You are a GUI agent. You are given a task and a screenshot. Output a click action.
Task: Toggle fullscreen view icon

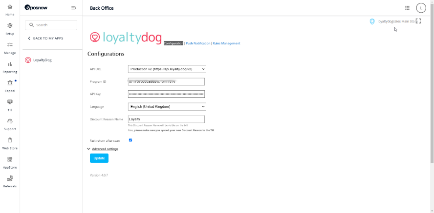[x=418, y=21]
